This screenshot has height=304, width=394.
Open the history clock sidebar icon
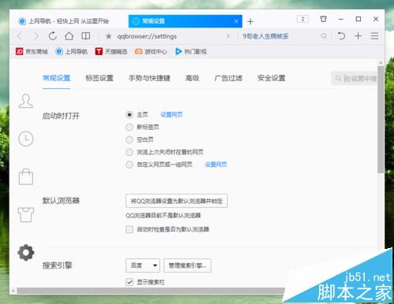click(x=26, y=139)
